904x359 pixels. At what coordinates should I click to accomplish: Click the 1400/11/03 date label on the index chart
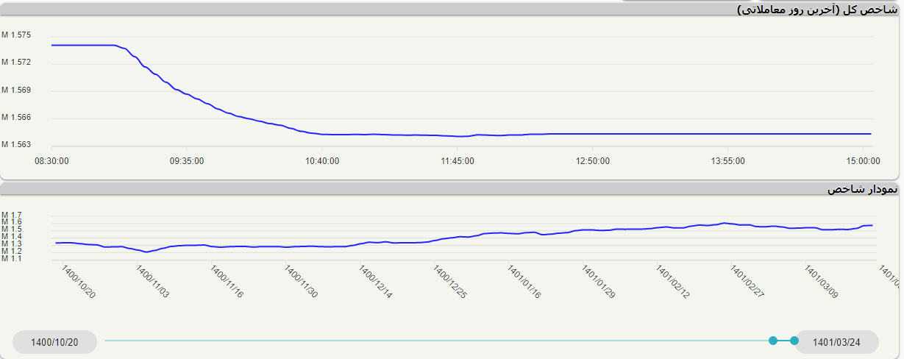tap(152, 282)
